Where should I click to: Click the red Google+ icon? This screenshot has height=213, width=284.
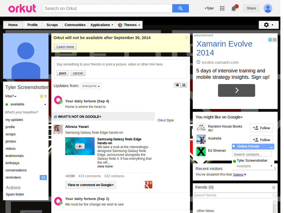(x=148, y=184)
